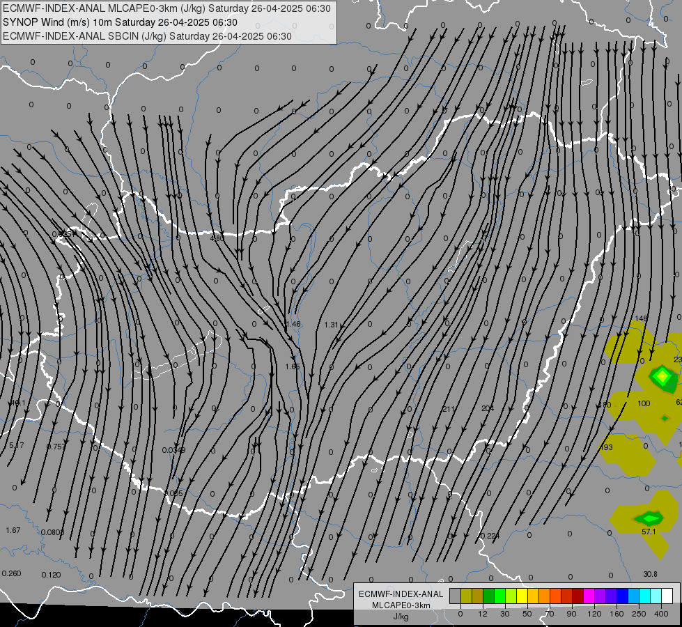Select the pale cyan swatch beside white
This screenshot has height=627, width=682.
656,596
